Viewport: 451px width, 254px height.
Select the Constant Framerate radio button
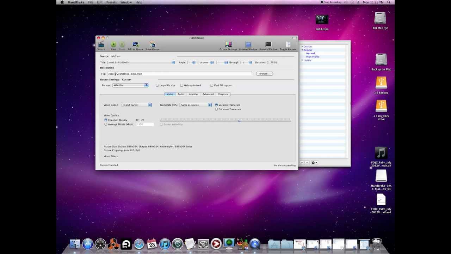[x=216, y=109]
